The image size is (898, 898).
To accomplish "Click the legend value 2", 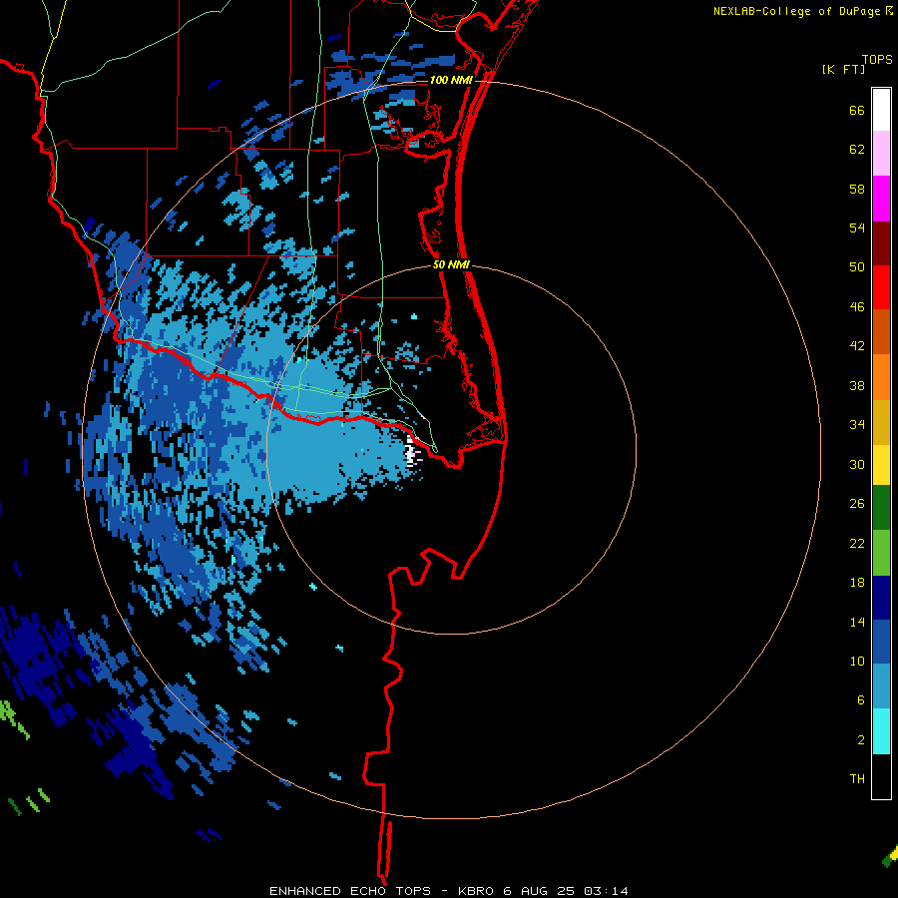I will tap(861, 740).
